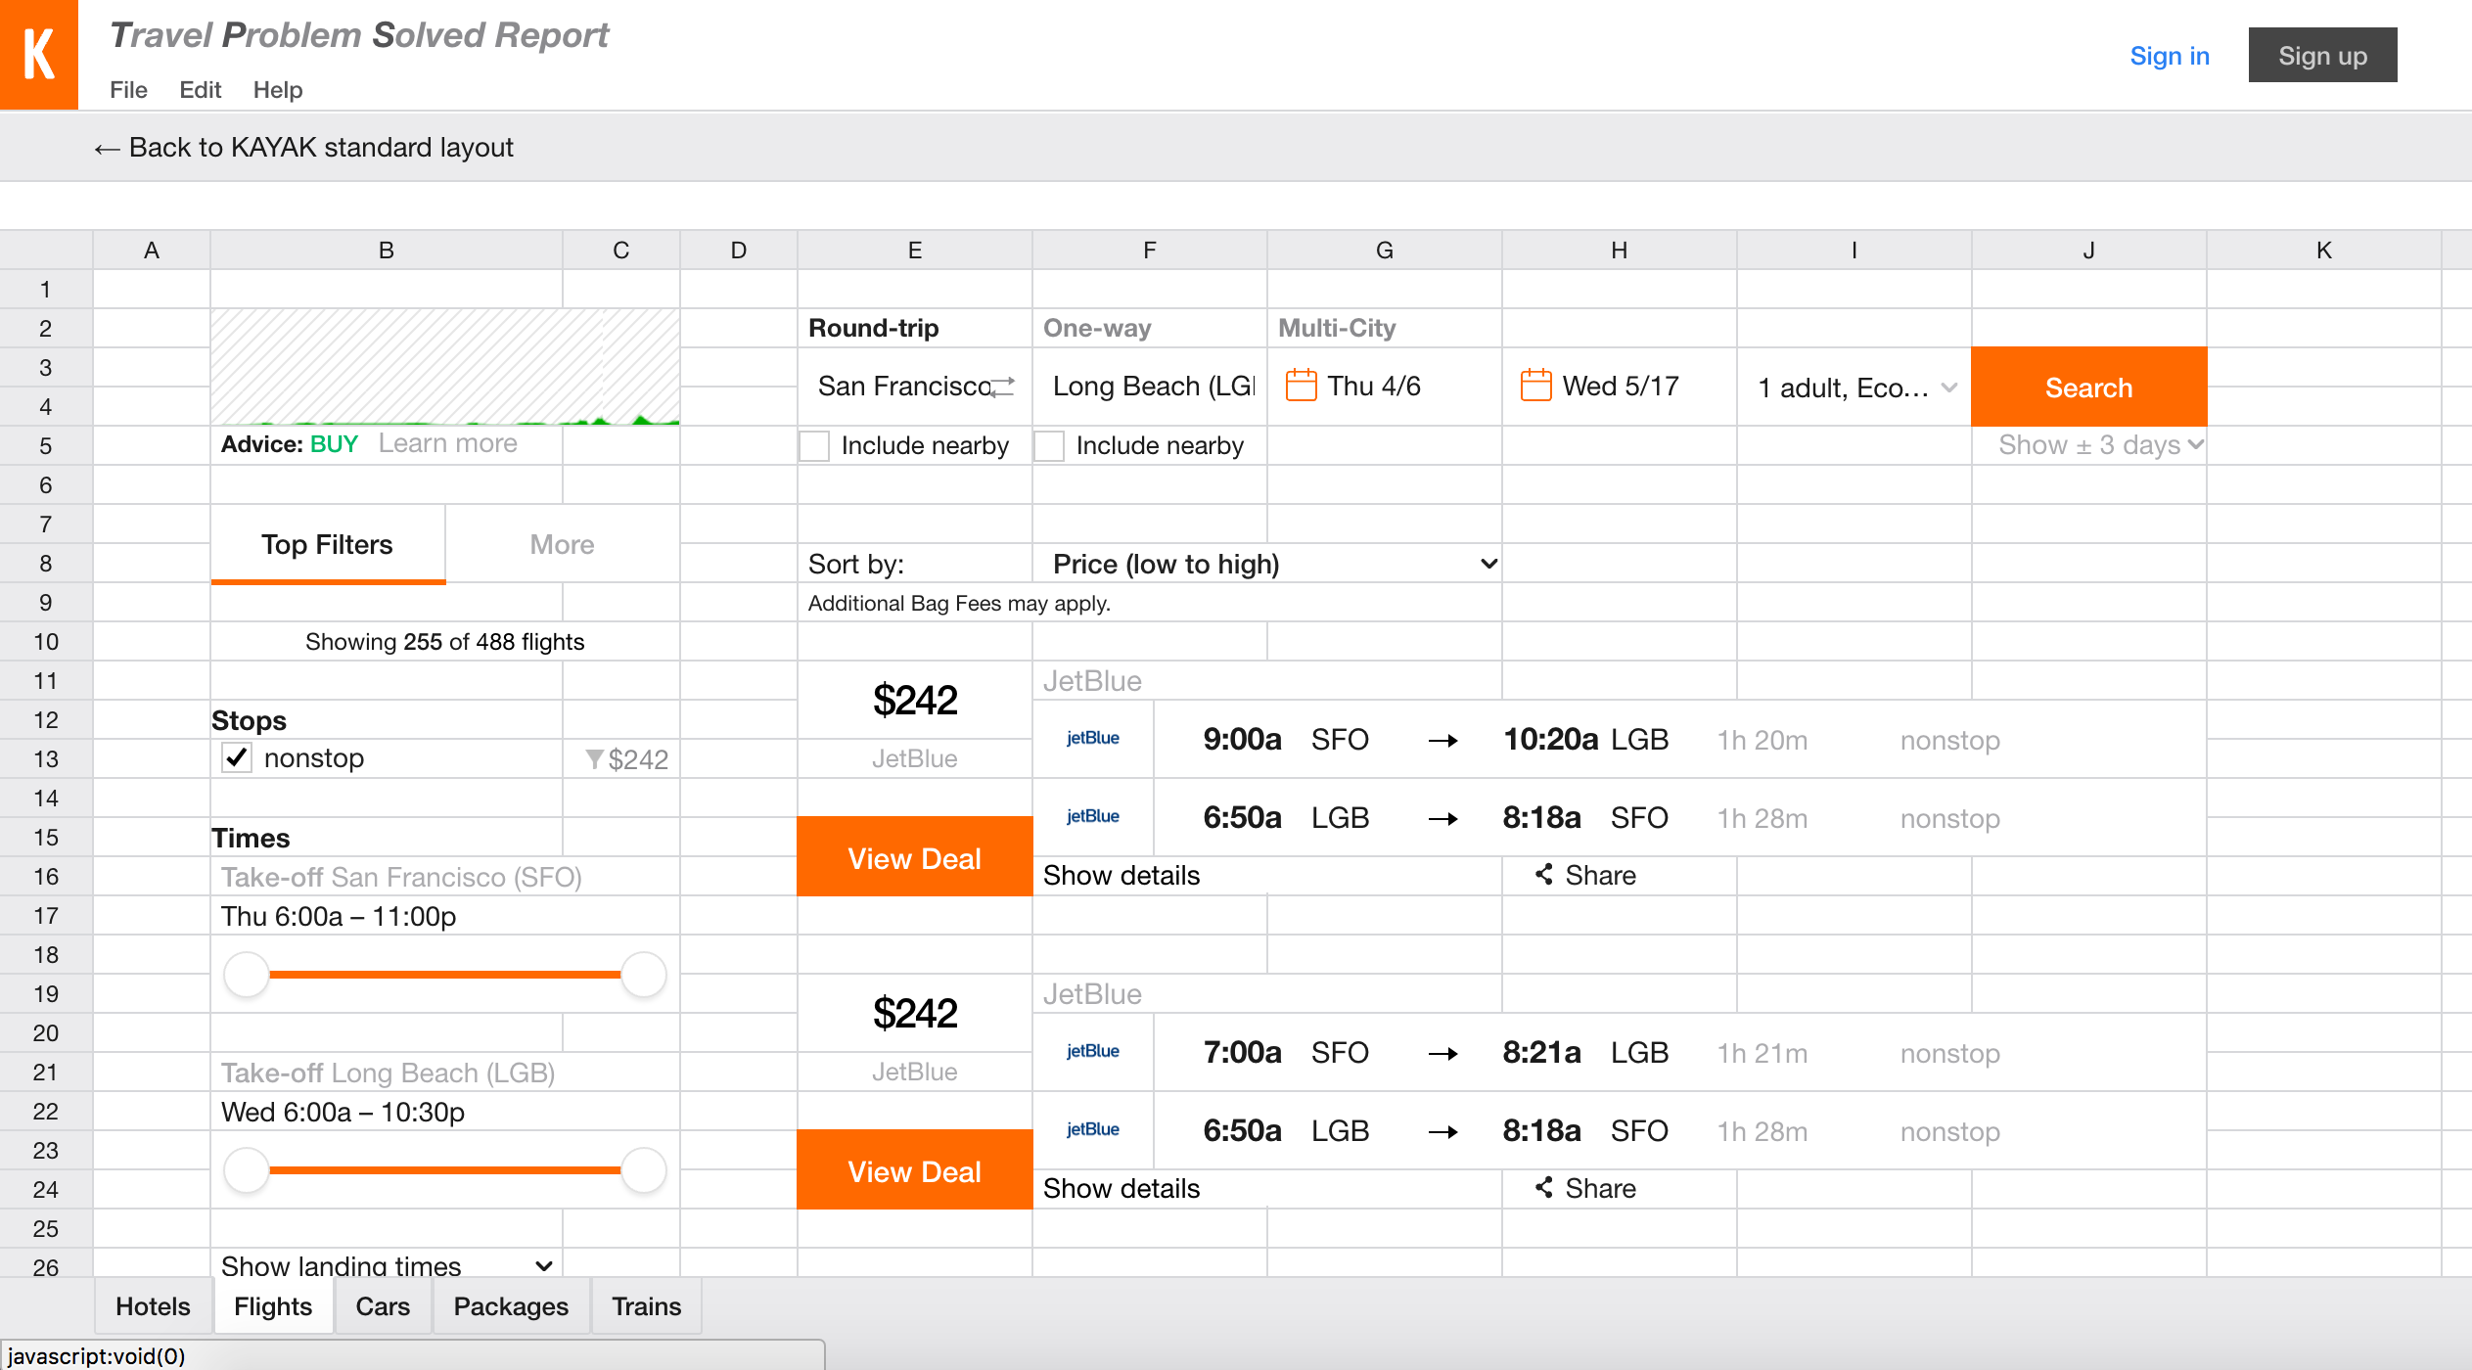Click left handle of SFO take-off slider

pyautogui.click(x=247, y=975)
